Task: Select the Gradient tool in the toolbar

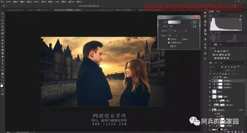Action: click(2, 50)
